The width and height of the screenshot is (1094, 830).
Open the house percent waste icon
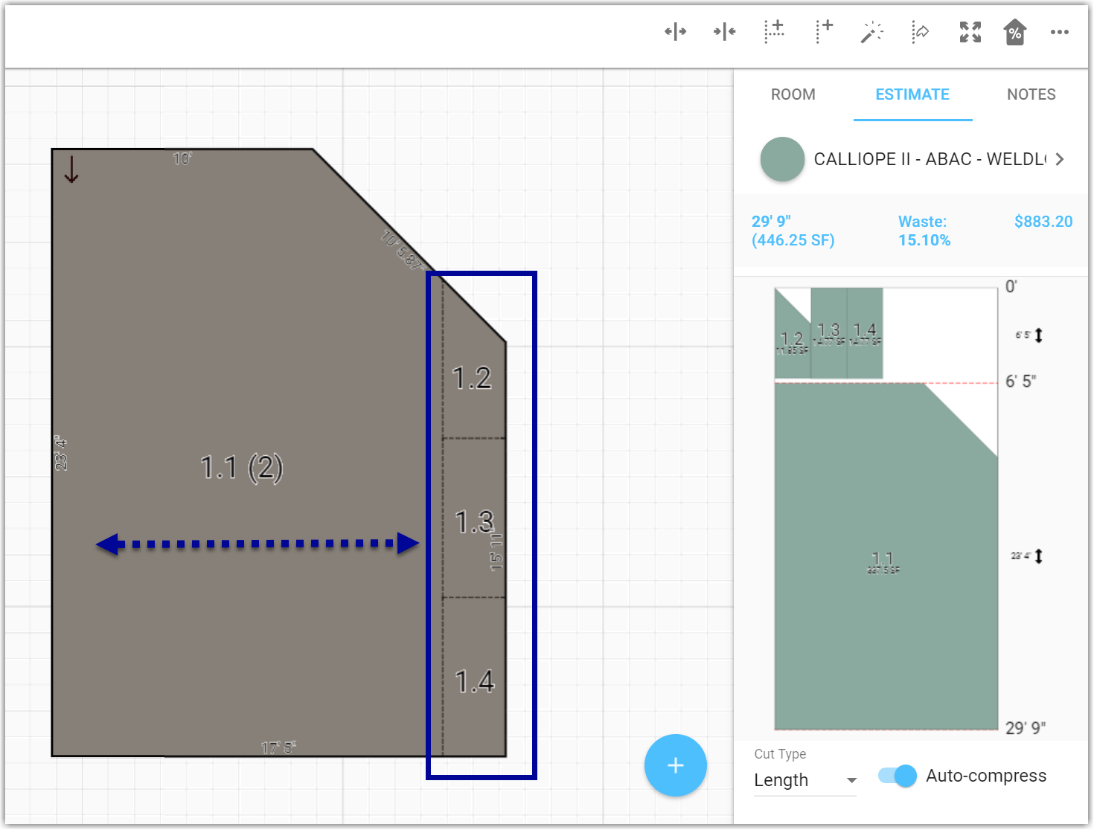click(1015, 32)
